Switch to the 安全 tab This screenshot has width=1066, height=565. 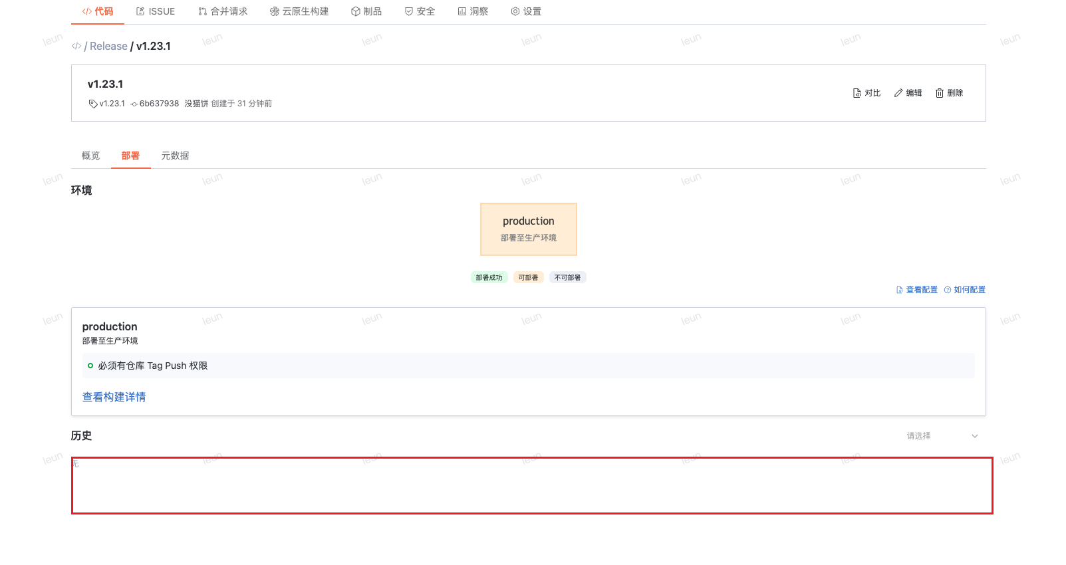click(420, 11)
